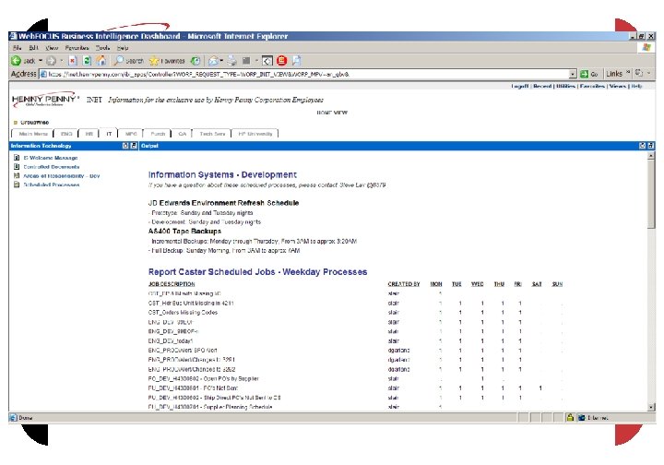664x465 pixels.
Task: Click the right icon in the Information Technology panel header
Action: (134, 146)
